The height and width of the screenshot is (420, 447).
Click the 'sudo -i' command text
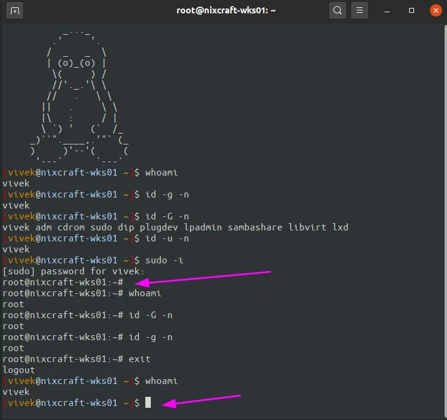(164, 260)
